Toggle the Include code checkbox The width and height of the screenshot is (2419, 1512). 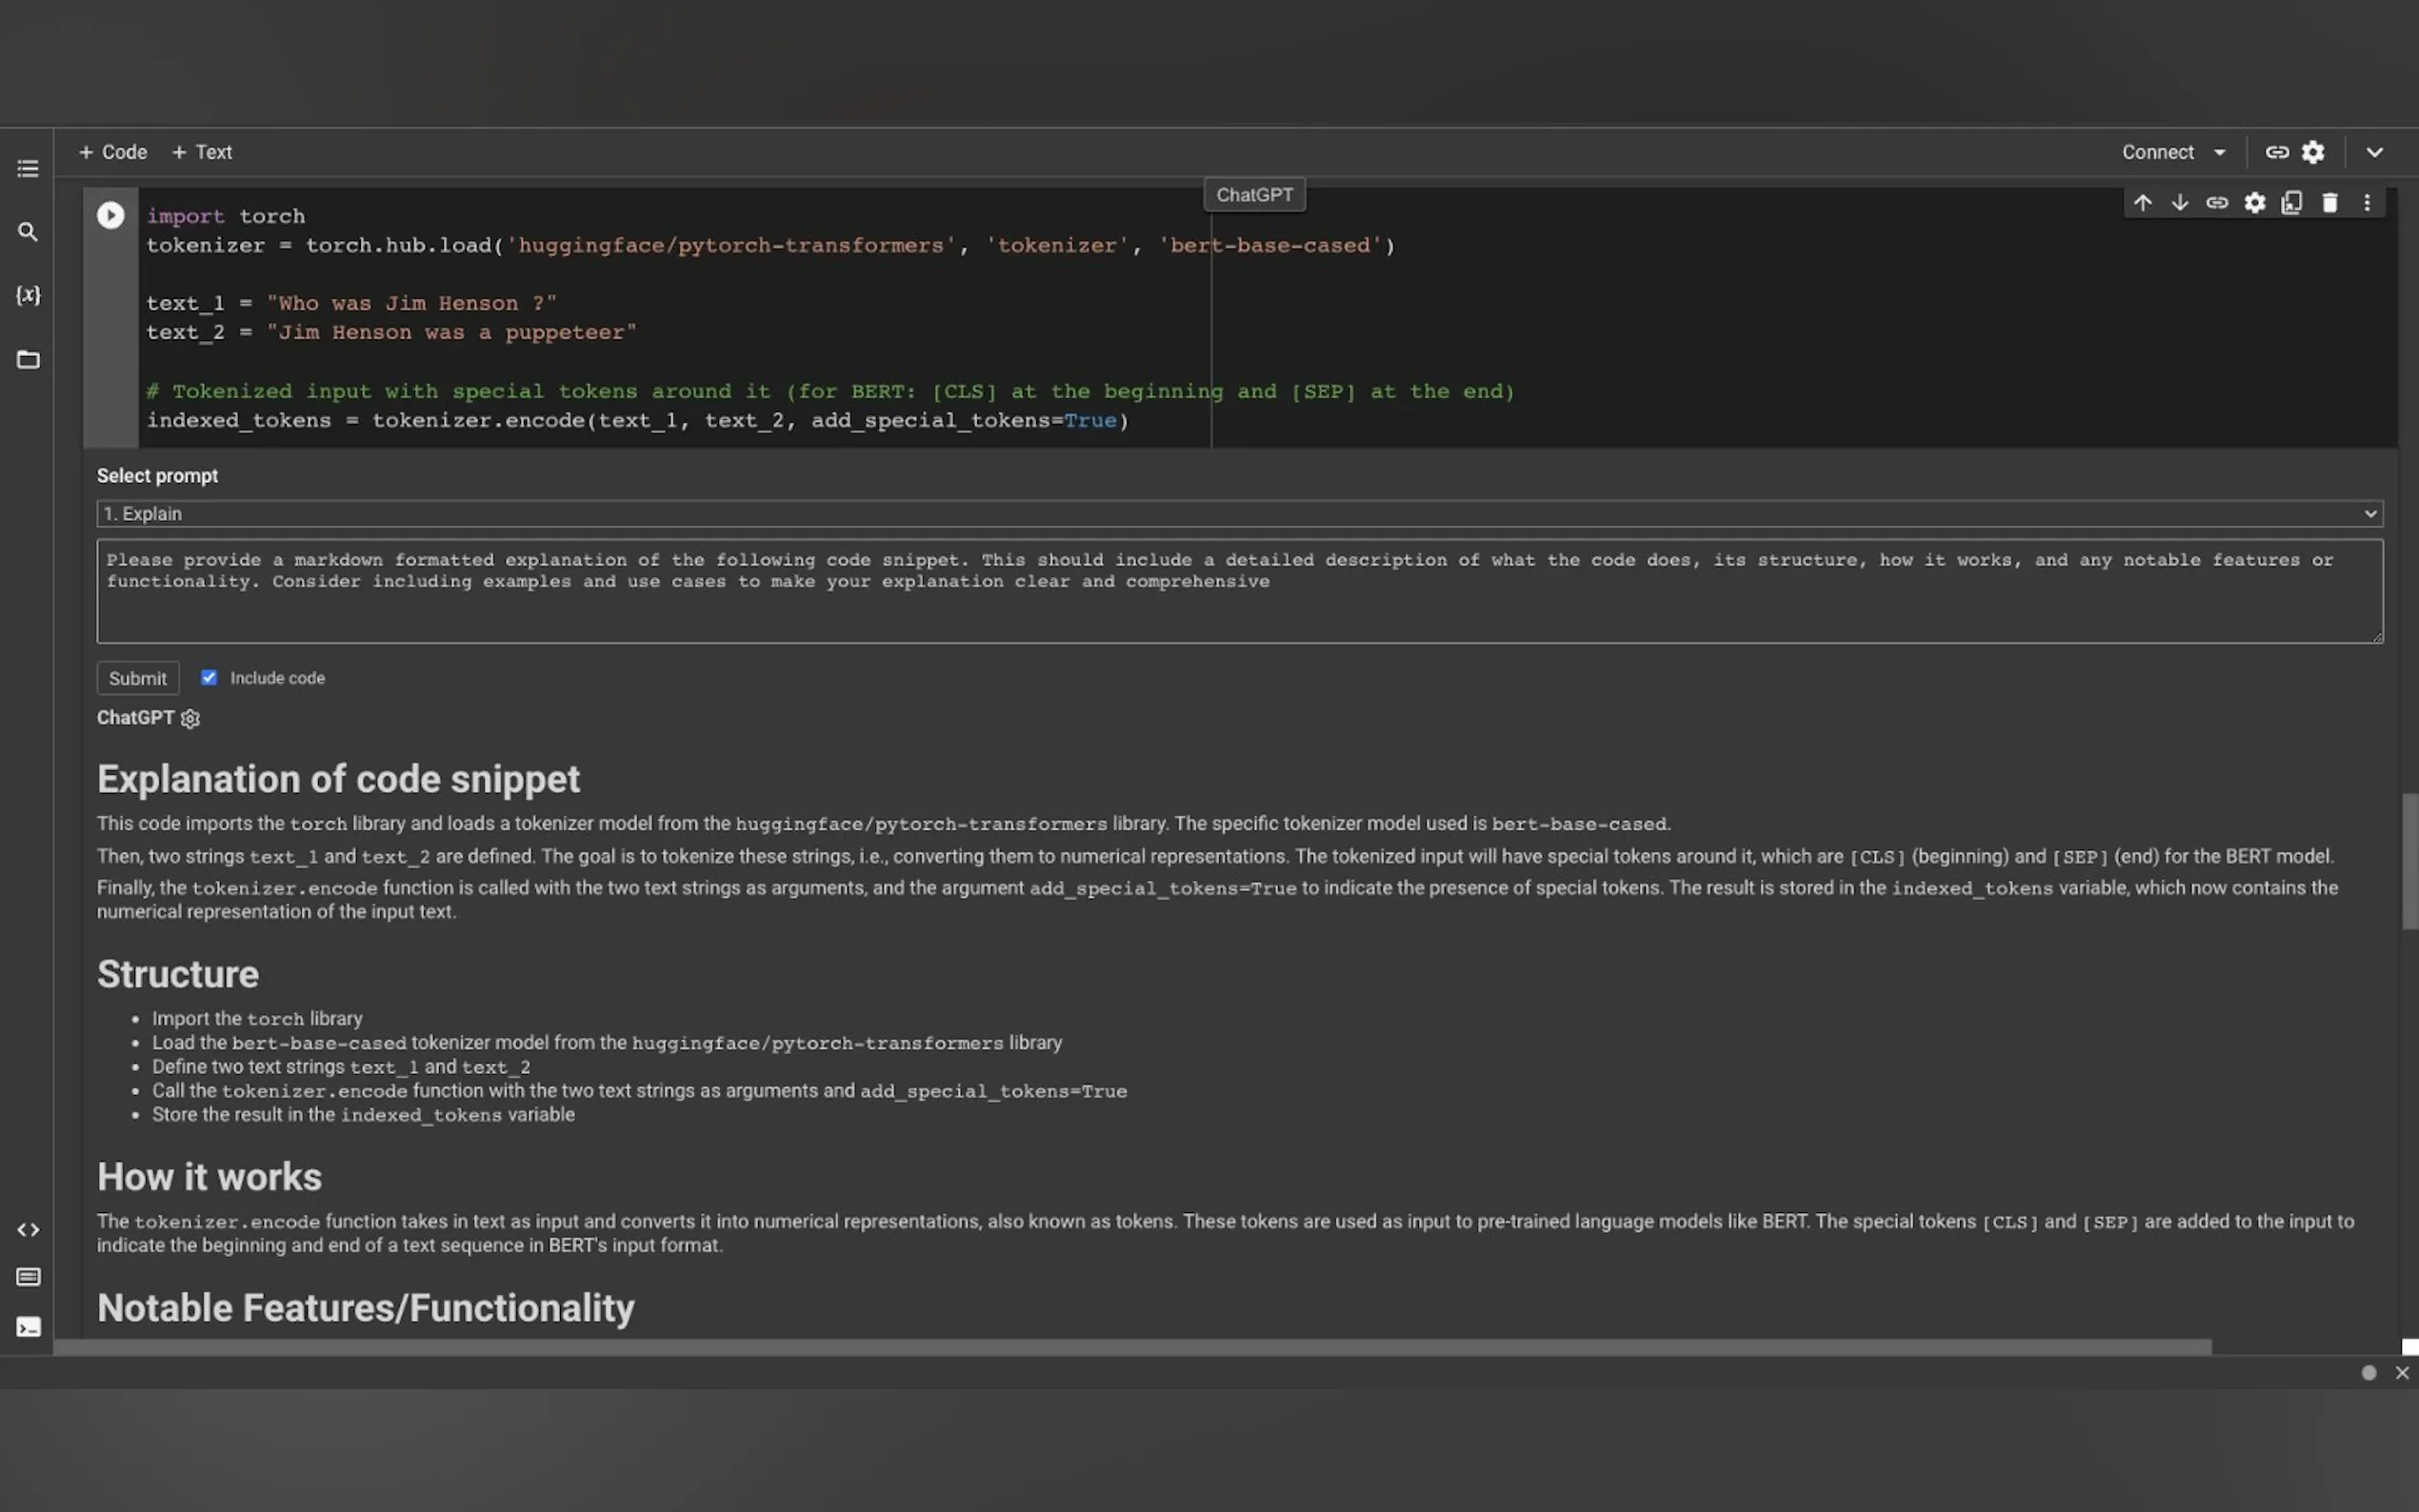[209, 677]
